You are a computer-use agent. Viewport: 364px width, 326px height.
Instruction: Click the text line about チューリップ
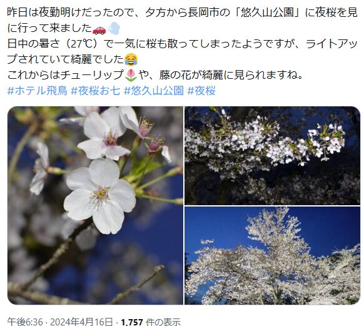(x=155, y=74)
